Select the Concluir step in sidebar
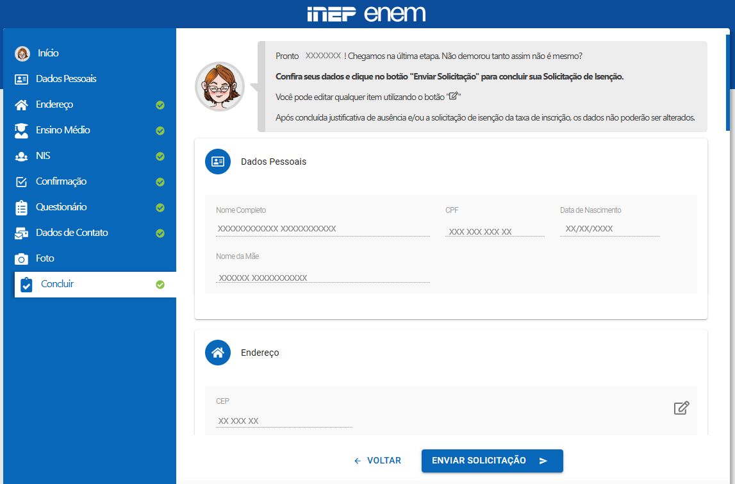This screenshot has width=735, height=484. 58,284
